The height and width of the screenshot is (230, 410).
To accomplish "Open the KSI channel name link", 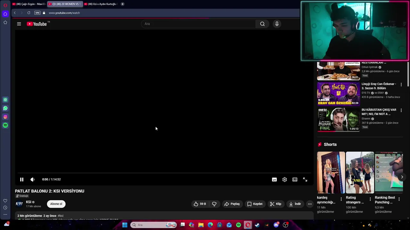I will 29,202.
